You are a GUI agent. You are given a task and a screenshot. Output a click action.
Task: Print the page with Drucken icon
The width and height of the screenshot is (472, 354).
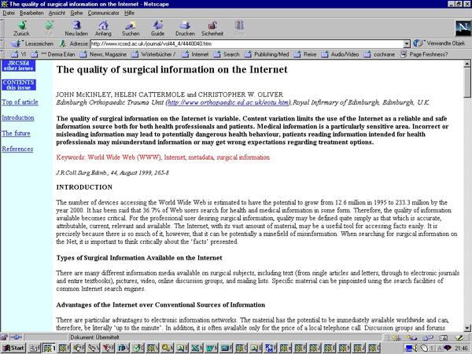tap(185, 28)
